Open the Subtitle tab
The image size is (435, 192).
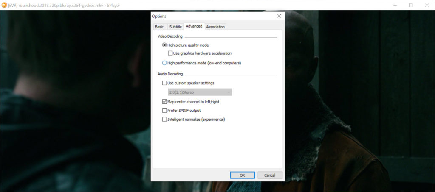pyautogui.click(x=175, y=27)
